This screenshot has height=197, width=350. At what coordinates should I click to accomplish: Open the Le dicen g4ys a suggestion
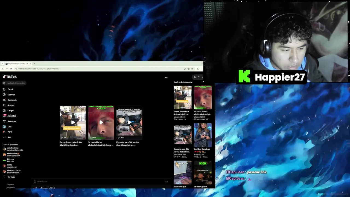tap(203, 172)
